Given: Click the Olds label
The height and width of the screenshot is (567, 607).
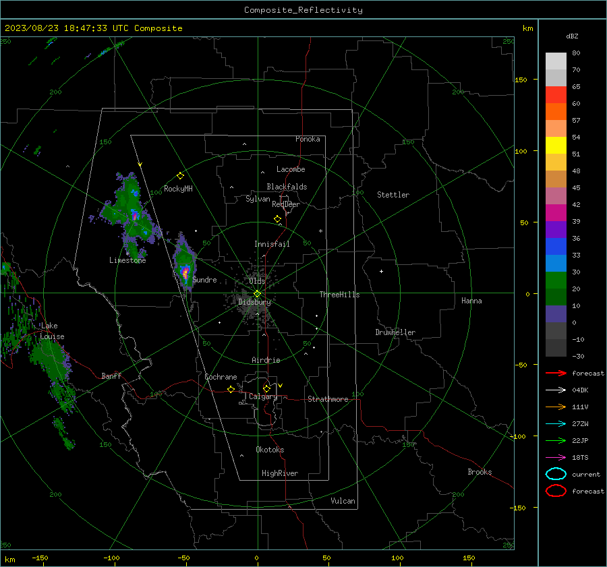Looking at the screenshot, I should pos(257,280).
